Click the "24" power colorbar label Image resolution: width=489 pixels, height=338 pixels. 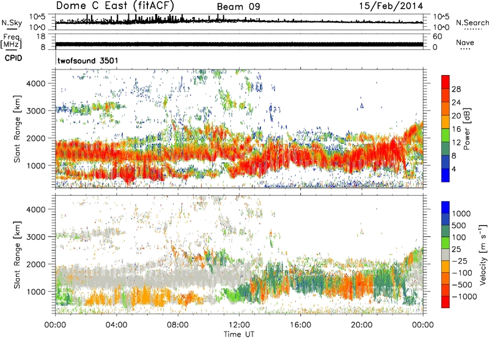pos(456,102)
